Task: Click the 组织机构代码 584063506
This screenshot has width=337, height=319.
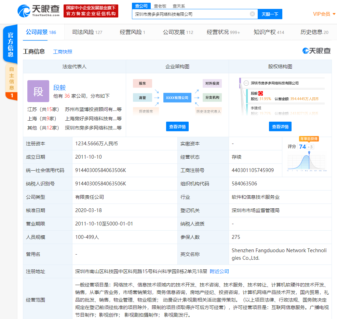Action: click(x=244, y=184)
